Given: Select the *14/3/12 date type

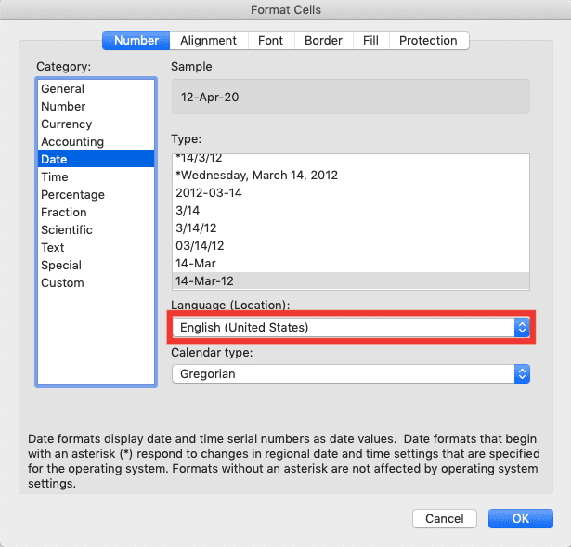Looking at the screenshot, I should (x=351, y=158).
